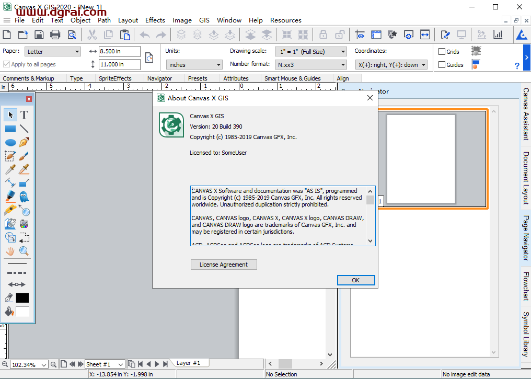Screen dimensions: 531x379
Task: Select the Text tool
Action: coord(24,115)
